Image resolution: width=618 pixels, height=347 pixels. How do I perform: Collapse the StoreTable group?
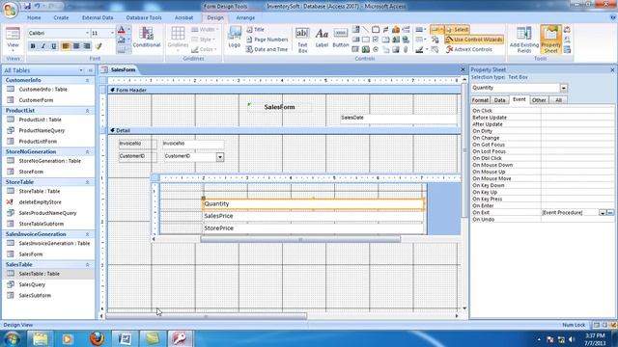click(x=87, y=182)
